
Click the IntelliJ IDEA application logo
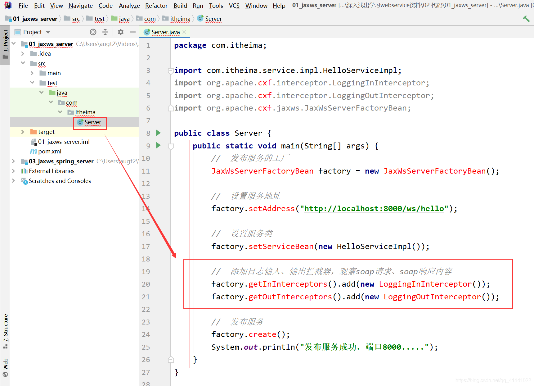tap(8, 5)
